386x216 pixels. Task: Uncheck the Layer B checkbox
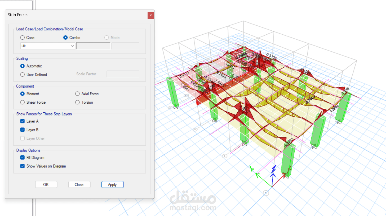pos(23,130)
